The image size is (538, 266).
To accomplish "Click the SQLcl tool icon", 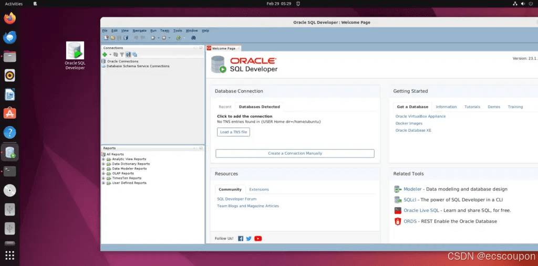I will 398,199.
